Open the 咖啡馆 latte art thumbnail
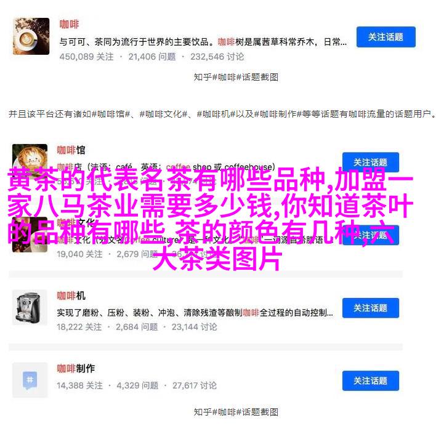 [30, 157]
